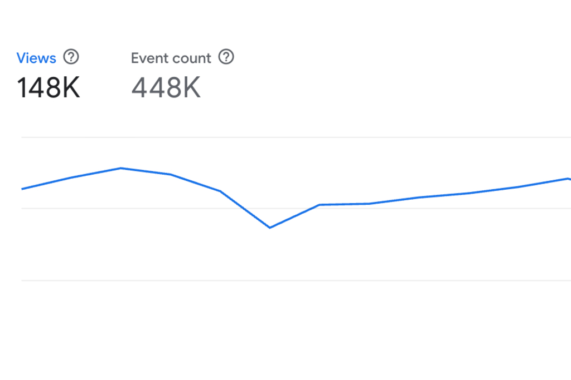Switch to the Event count metric tab
Viewport: 571px width, 380px height.
[x=171, y=58]
